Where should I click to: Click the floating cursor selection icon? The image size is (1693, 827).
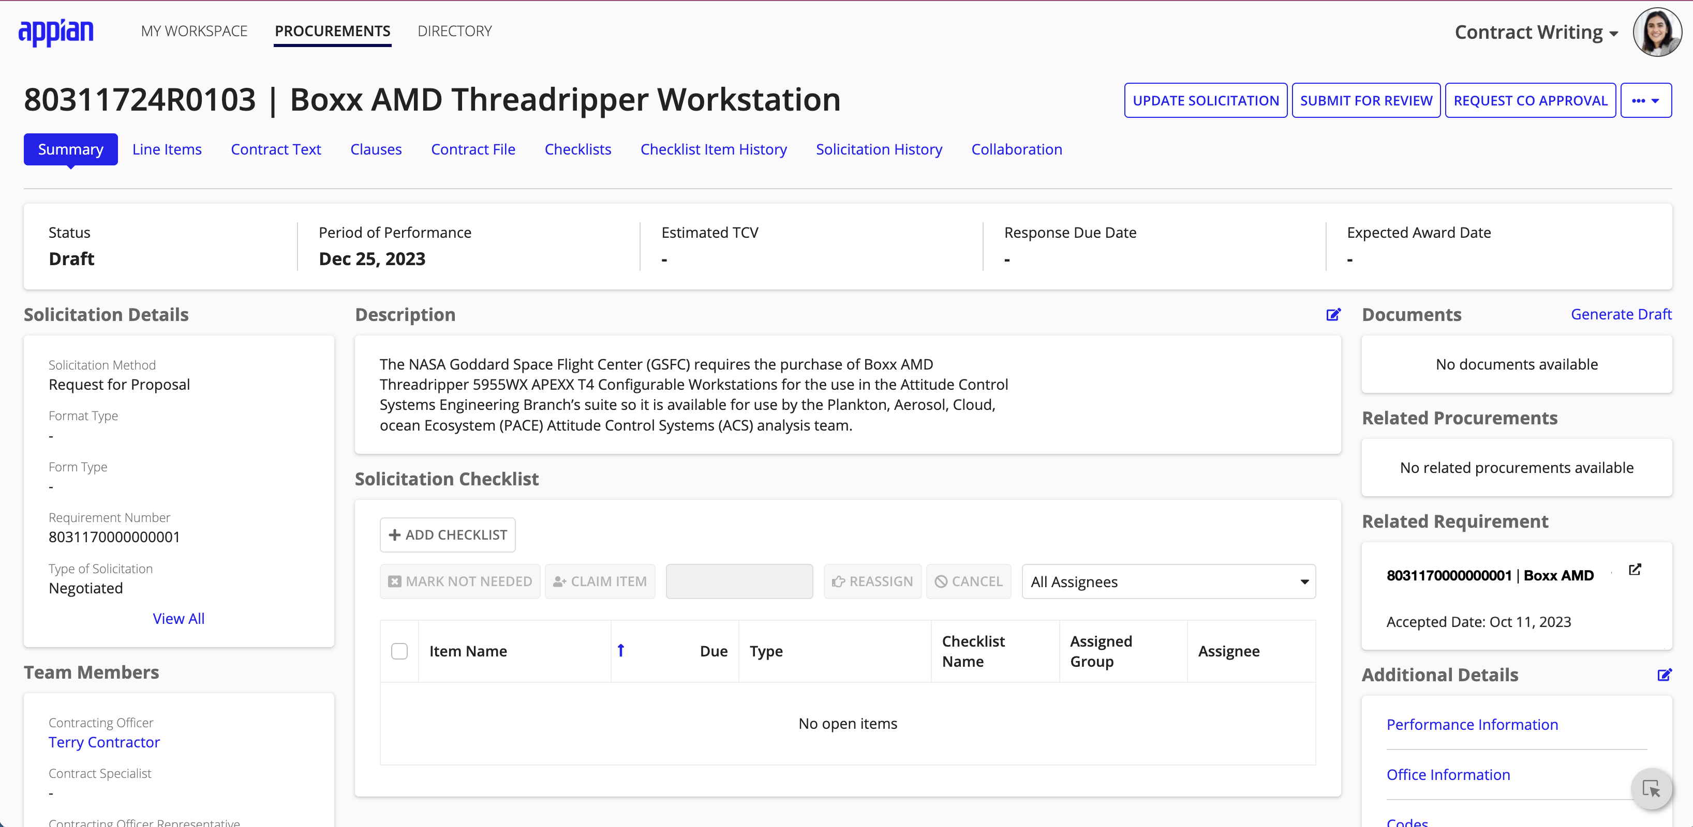(x=1651, y=788)
